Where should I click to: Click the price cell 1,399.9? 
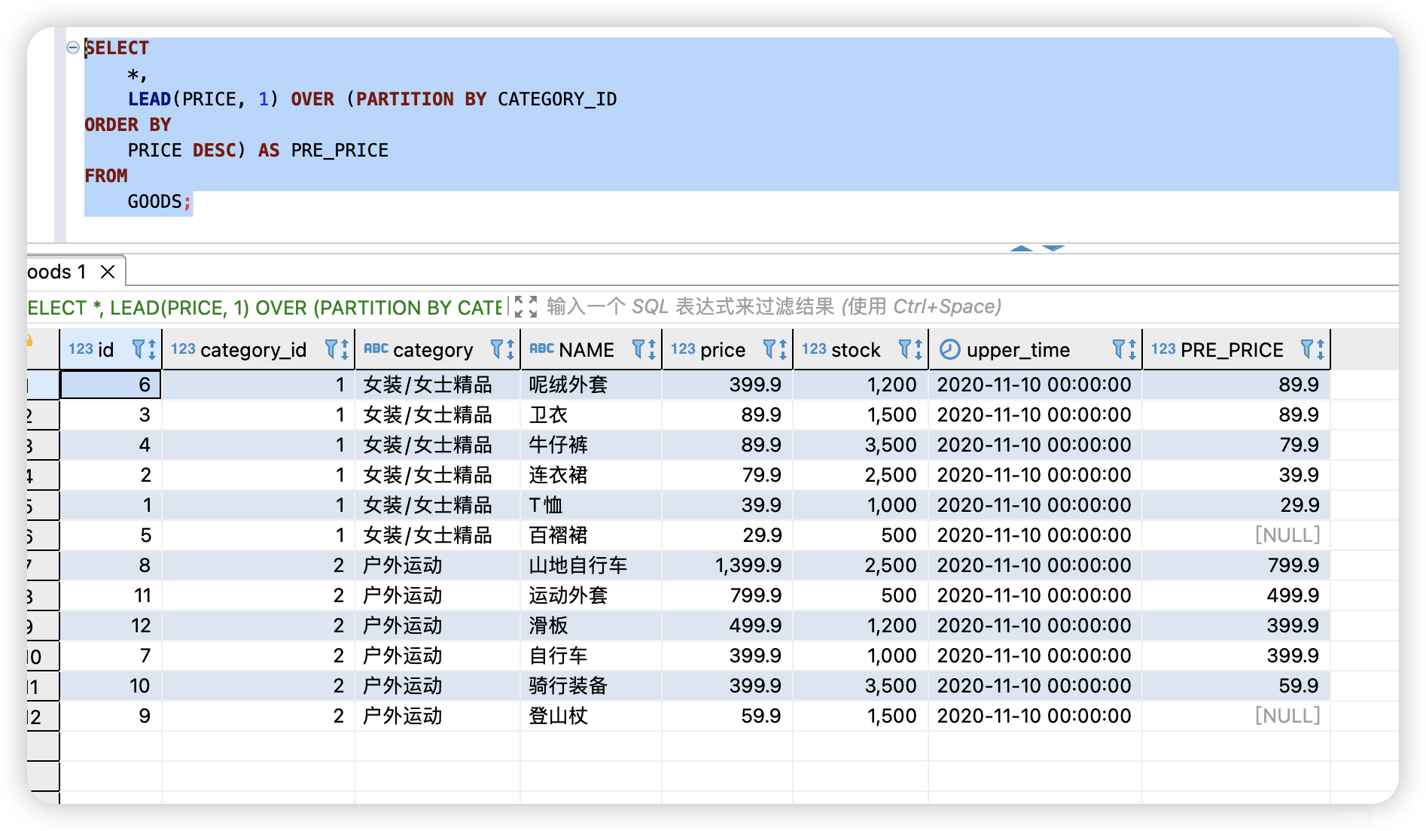[727, 565]
